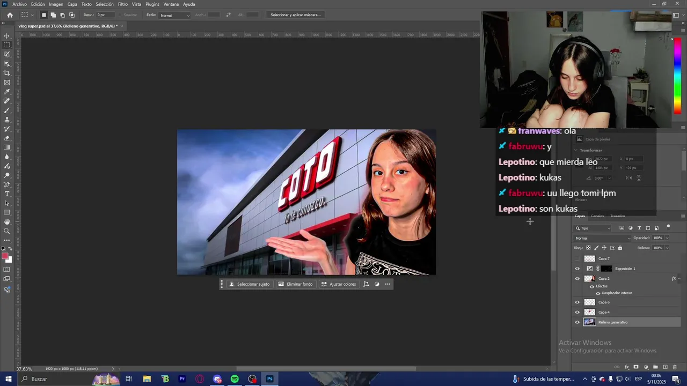Click the delete layer trash icon
This screenshot has height=386, width=687.
675,367
